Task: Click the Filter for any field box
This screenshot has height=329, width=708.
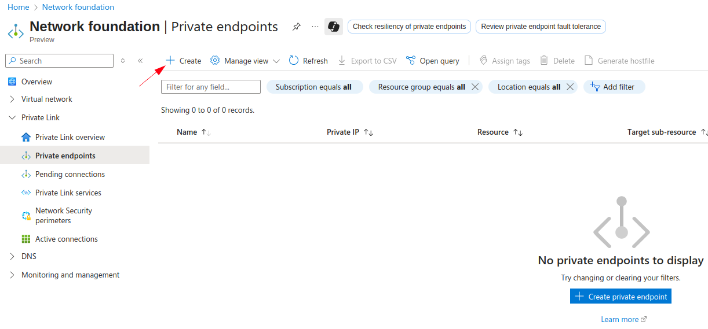Action: pyautogui.click(x=211, y=87)
